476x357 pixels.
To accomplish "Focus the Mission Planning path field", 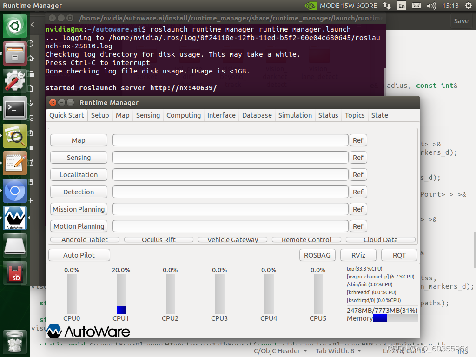I will [231, 209].
